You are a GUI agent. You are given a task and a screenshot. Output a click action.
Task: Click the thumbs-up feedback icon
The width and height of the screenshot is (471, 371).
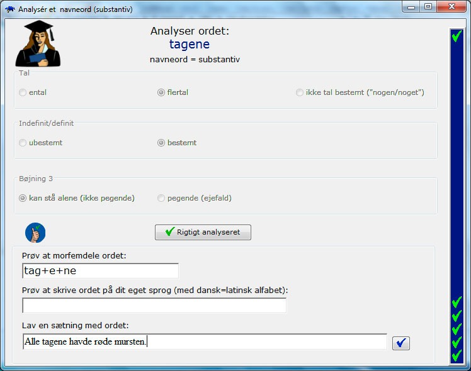click(35, 233)
